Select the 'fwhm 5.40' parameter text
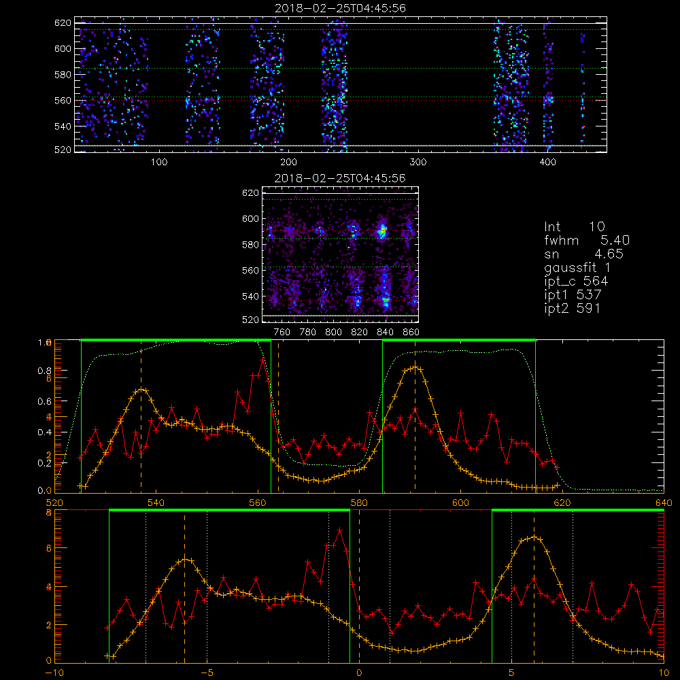680x680 pixels. point(587,240)
